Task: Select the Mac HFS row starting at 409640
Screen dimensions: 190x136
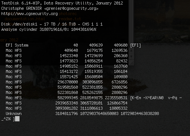Action: 66,50
